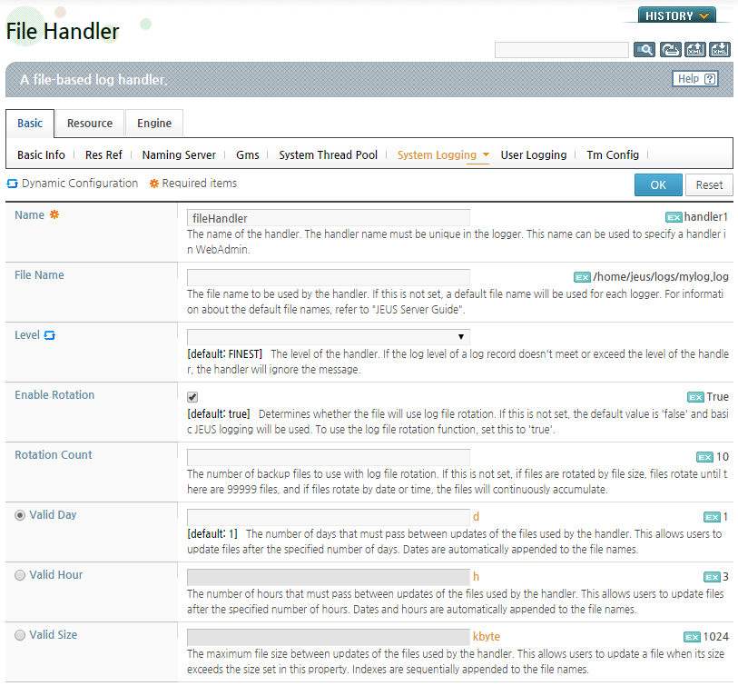The width and height of the screenshot is (738, 686).
Task: Click the XML import icon with down arrow
Action: [x=720, y=49]
